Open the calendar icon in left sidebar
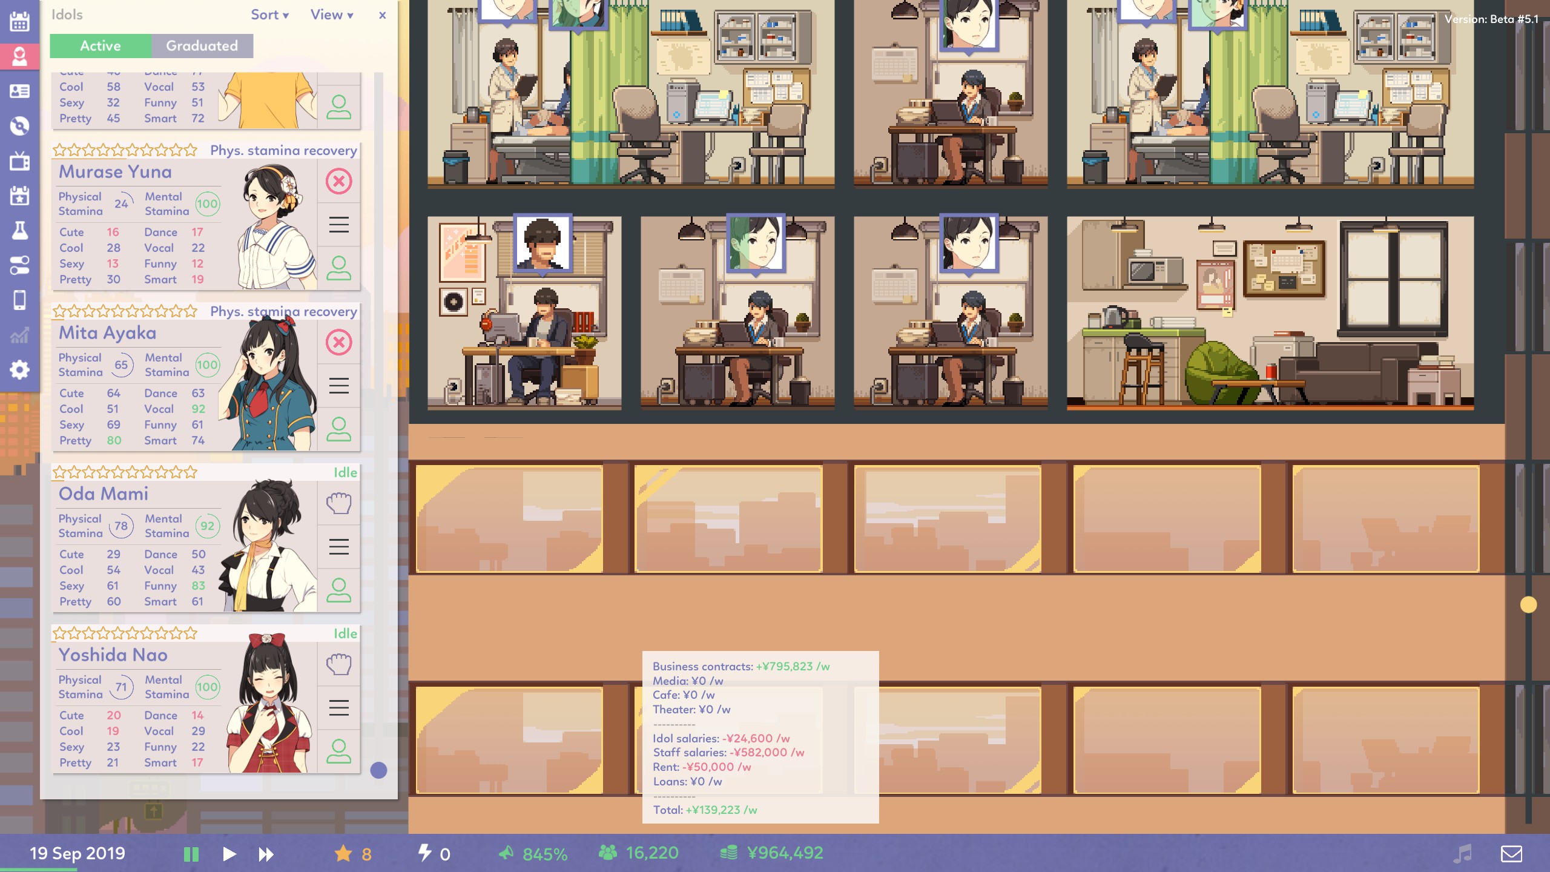Viewport: 1550px width, 872px height. point(19,22)
